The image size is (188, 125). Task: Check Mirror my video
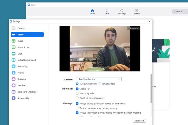tap(77, 93)
